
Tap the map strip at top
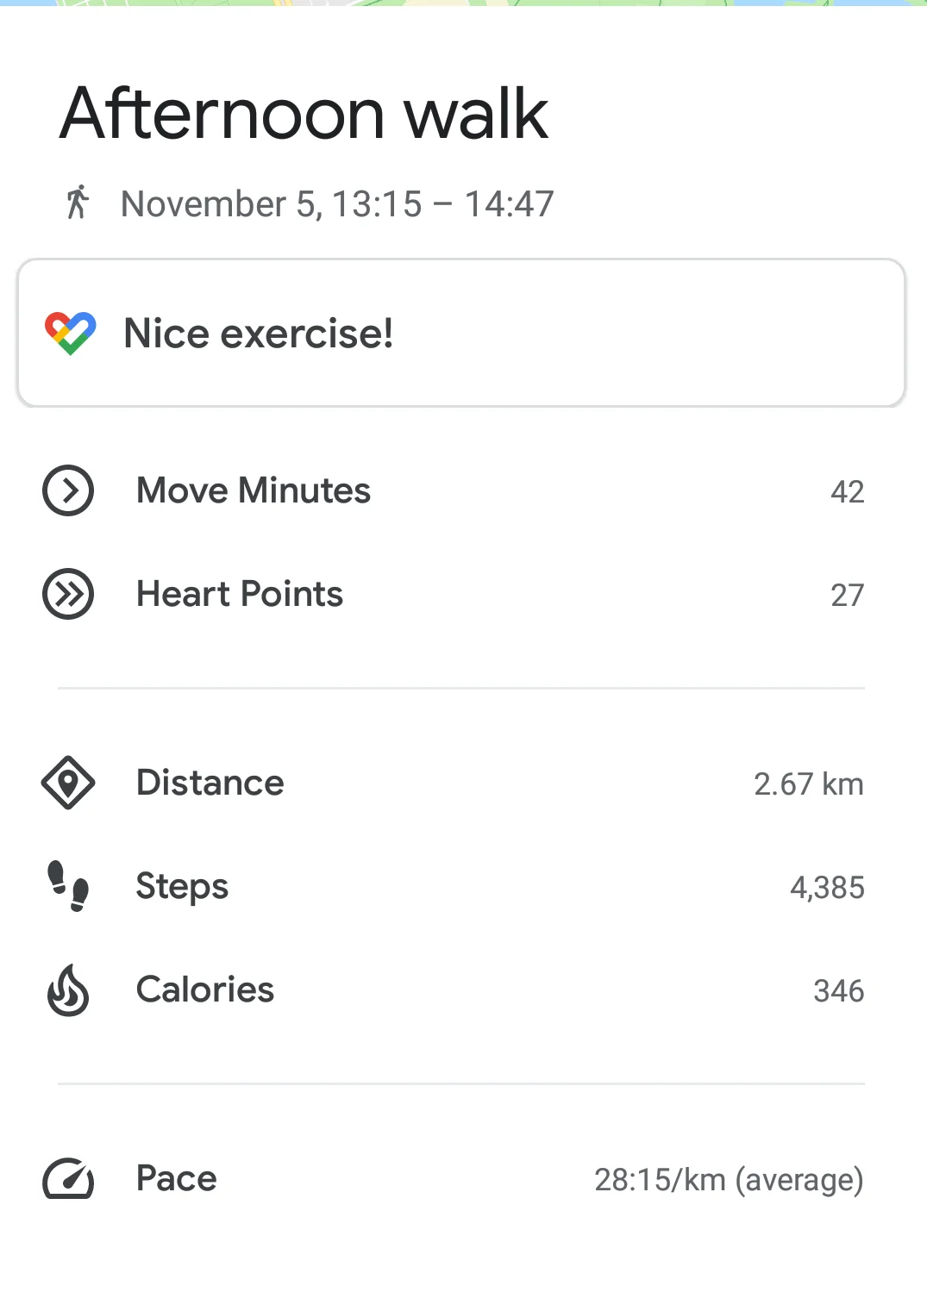coord(463,3)
